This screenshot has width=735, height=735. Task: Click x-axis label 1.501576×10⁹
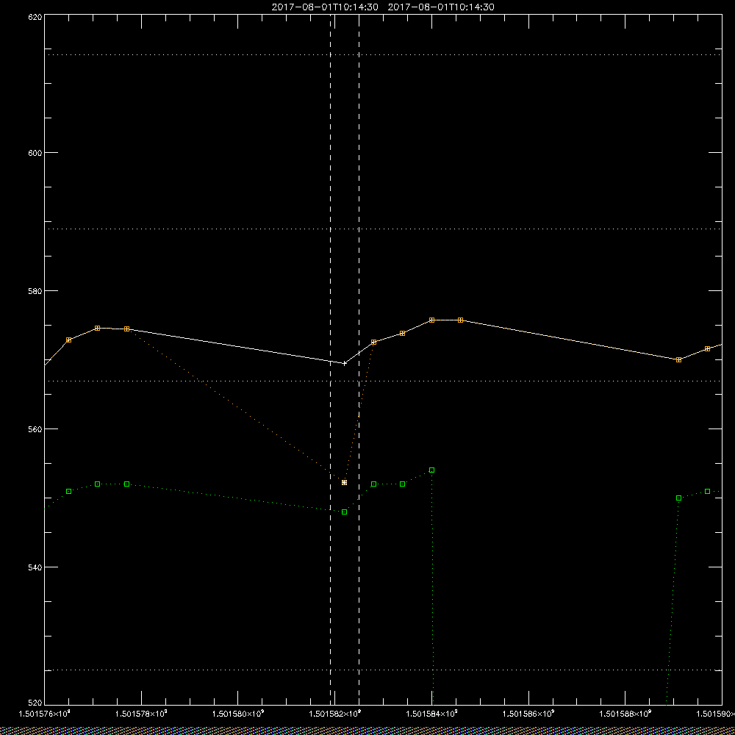coord(45,714)
